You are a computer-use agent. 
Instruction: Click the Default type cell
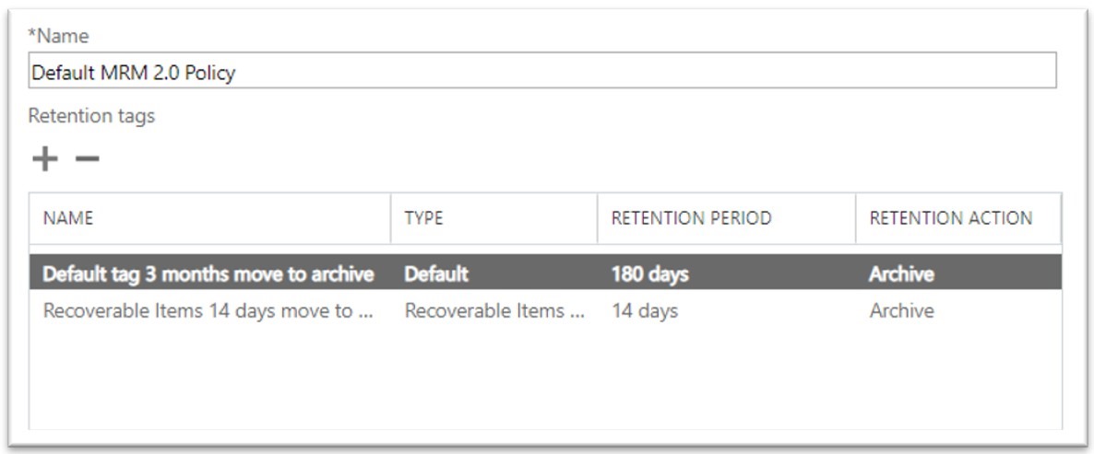pos(435,274)
